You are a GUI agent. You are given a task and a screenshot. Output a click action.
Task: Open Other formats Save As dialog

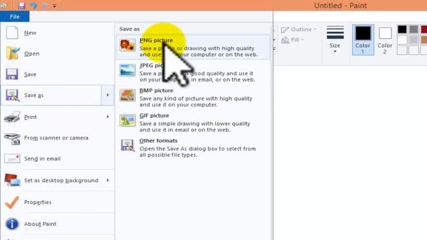click(193, 147)
